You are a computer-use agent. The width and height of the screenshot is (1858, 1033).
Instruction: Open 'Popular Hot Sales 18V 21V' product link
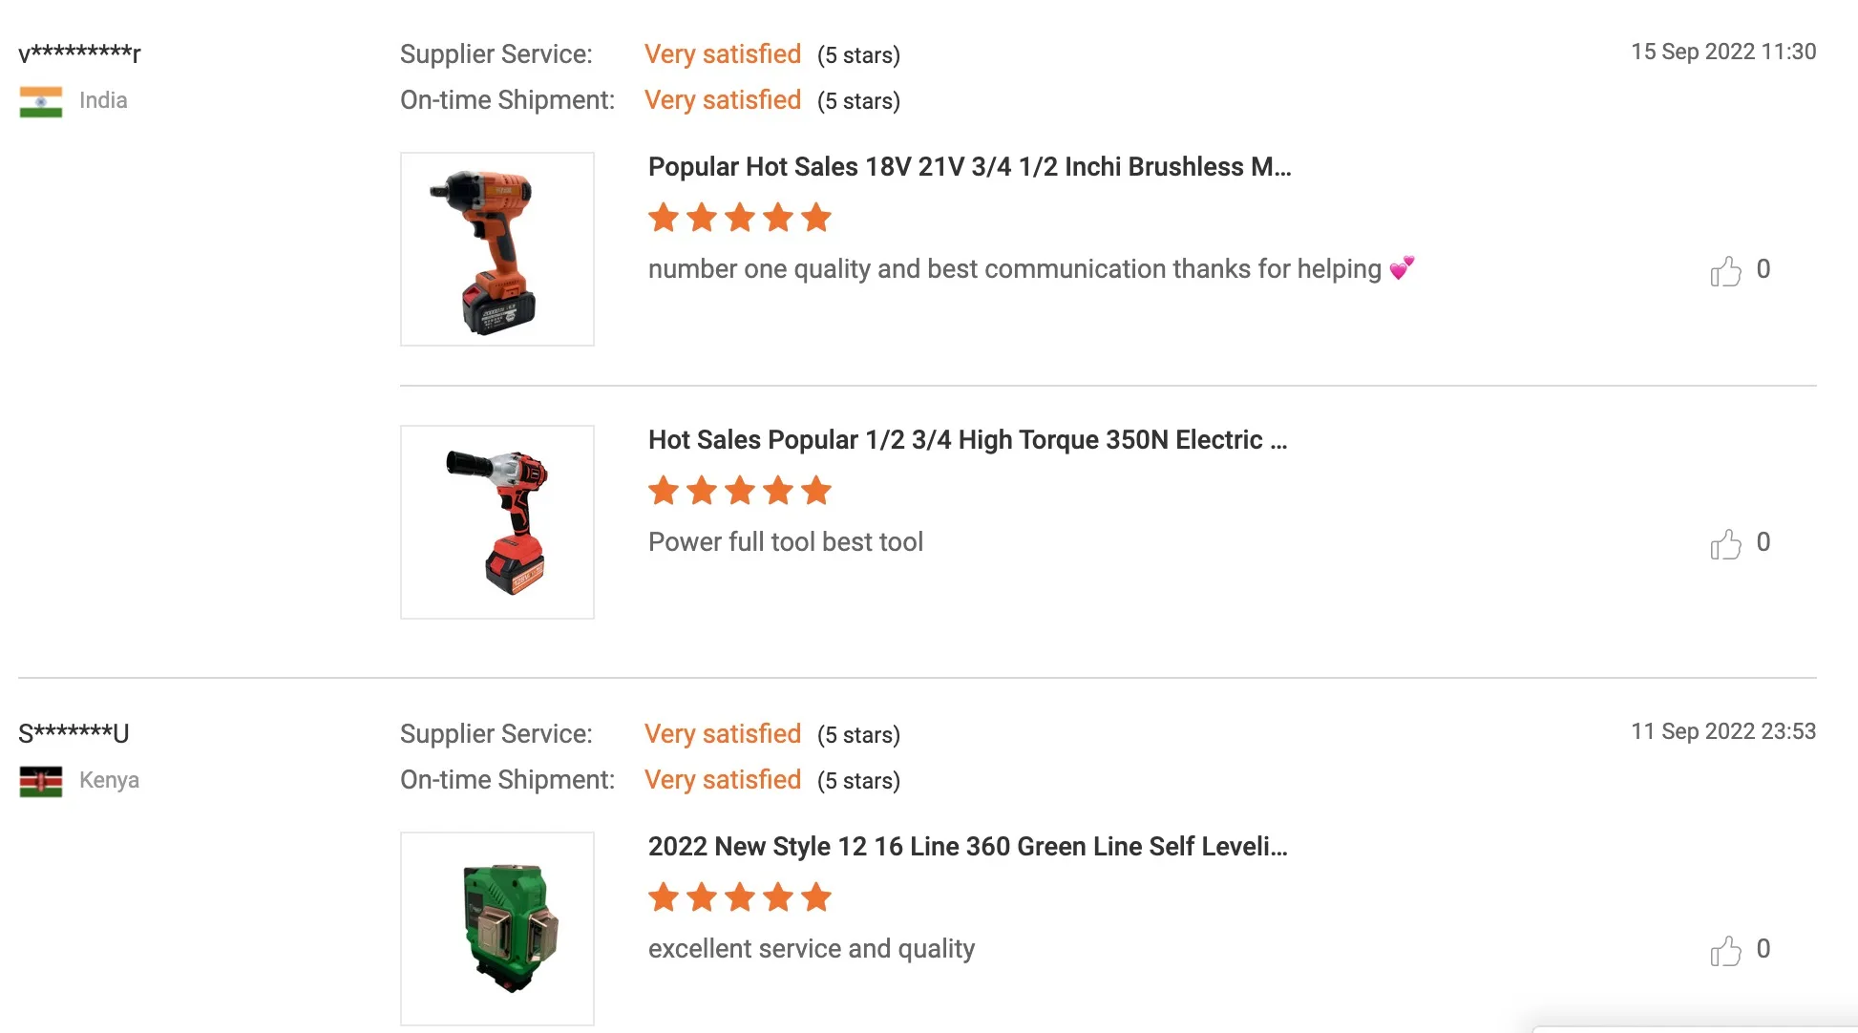click(969, 167)
